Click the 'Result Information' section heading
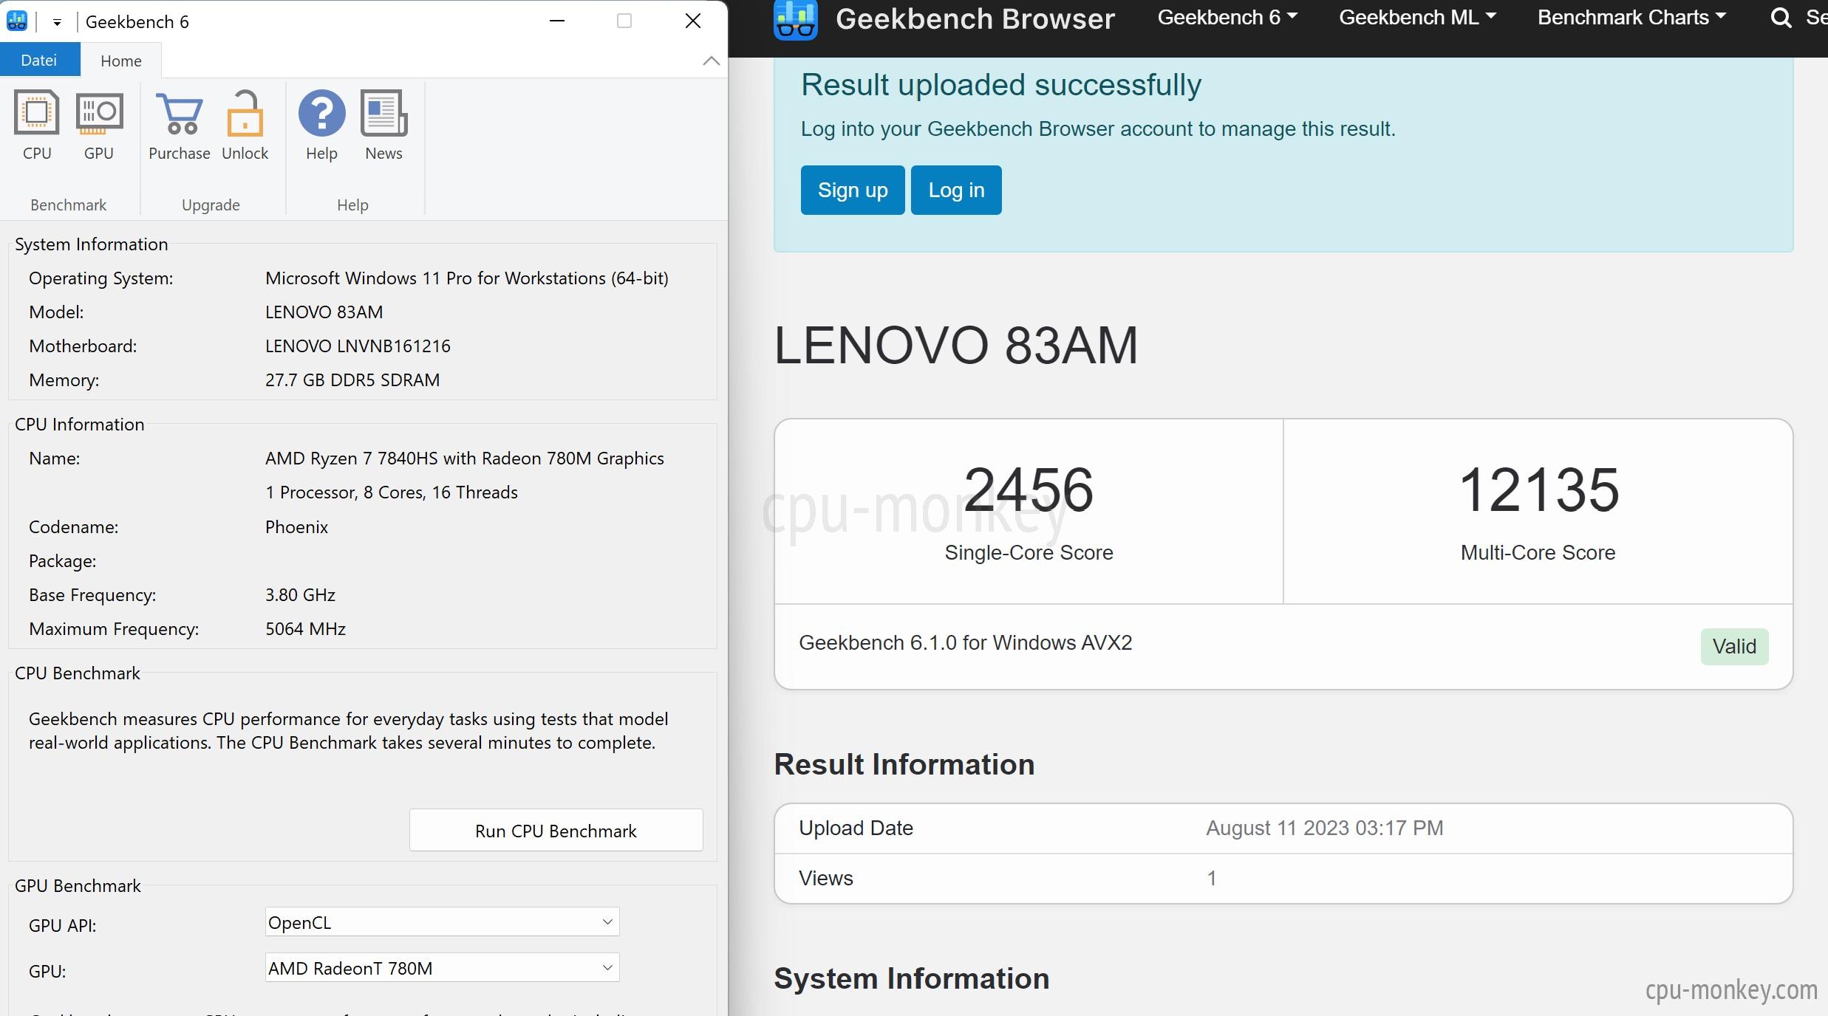 click(x=904, y=764)
